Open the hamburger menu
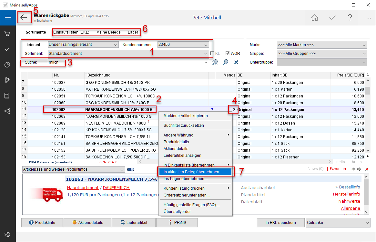The height and width of the screenshot is (242, 376). [8, 18]
